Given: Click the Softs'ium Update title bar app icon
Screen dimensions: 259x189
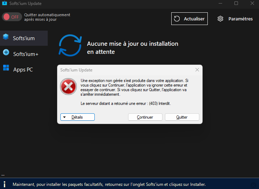Looking at the screenshot, I should [5, 3].
